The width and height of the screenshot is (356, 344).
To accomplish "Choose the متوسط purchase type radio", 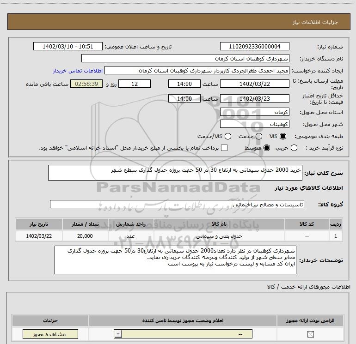I will [267, 148].
